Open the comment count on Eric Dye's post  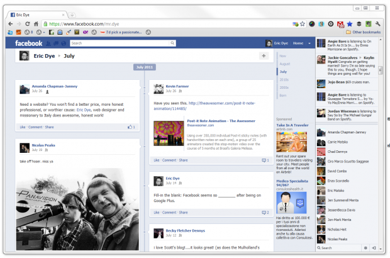click(x=265, y=213)
